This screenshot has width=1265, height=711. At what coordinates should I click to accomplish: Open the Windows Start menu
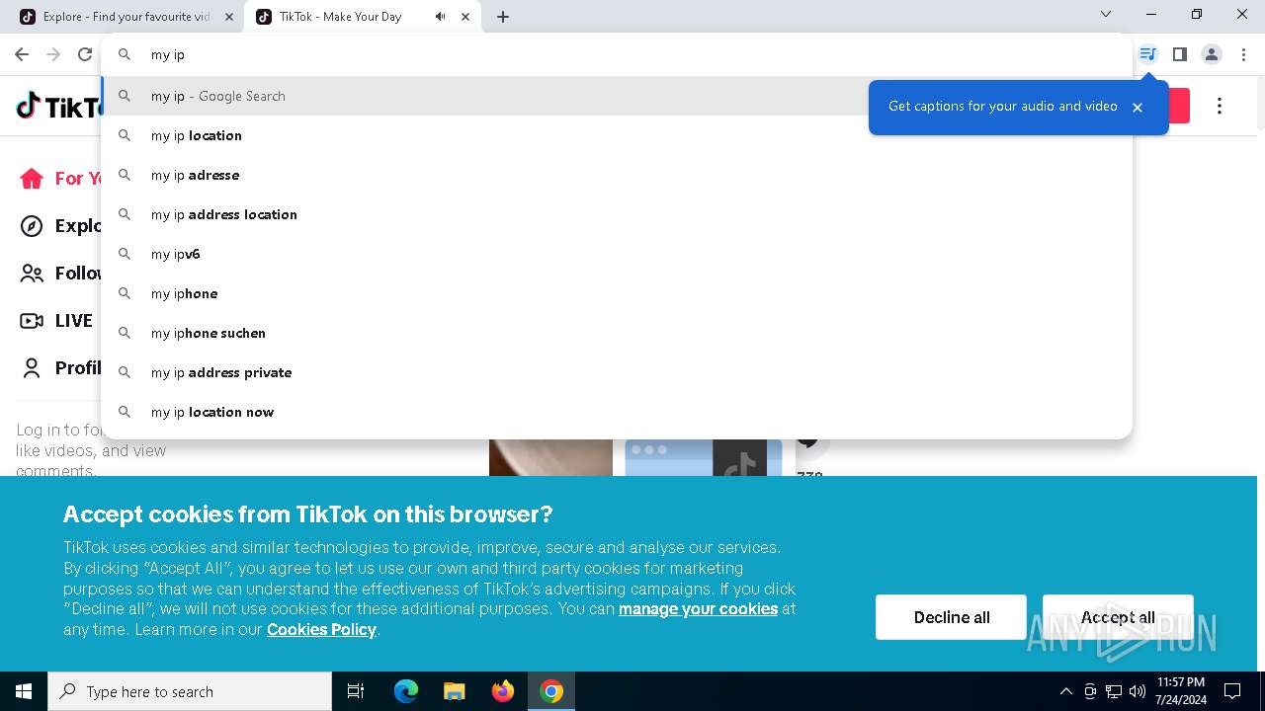click(x=24, y=691)
